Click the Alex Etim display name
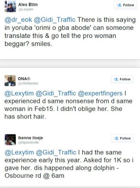140x188 pixels. (x=28, y=5)
